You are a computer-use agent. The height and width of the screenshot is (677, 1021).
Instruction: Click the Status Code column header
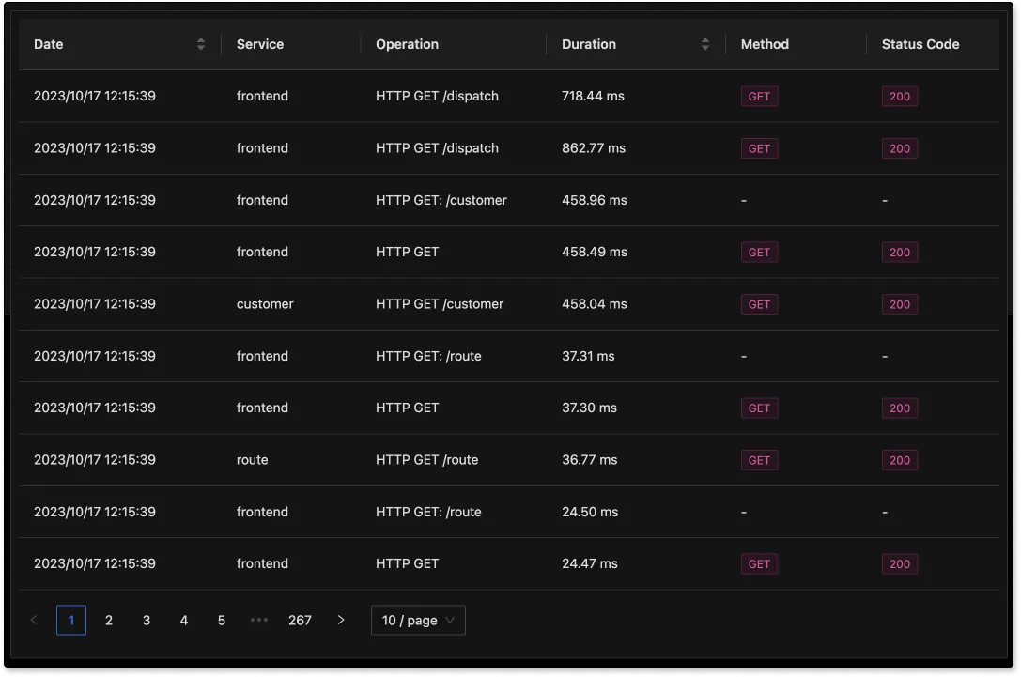[x=933, y=44]
